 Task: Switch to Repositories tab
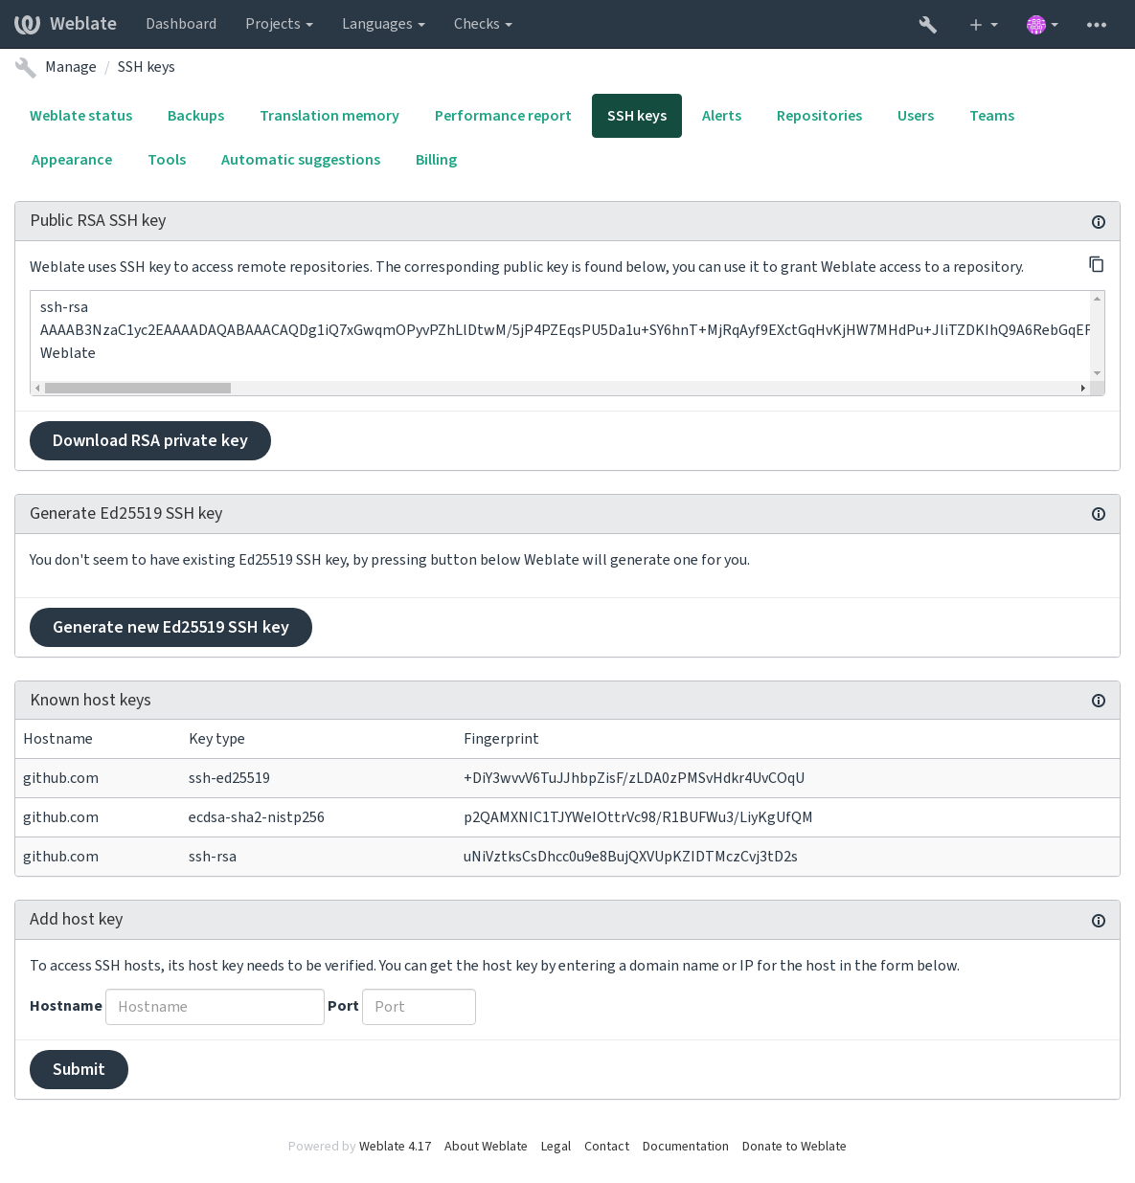tap(819, 116)
